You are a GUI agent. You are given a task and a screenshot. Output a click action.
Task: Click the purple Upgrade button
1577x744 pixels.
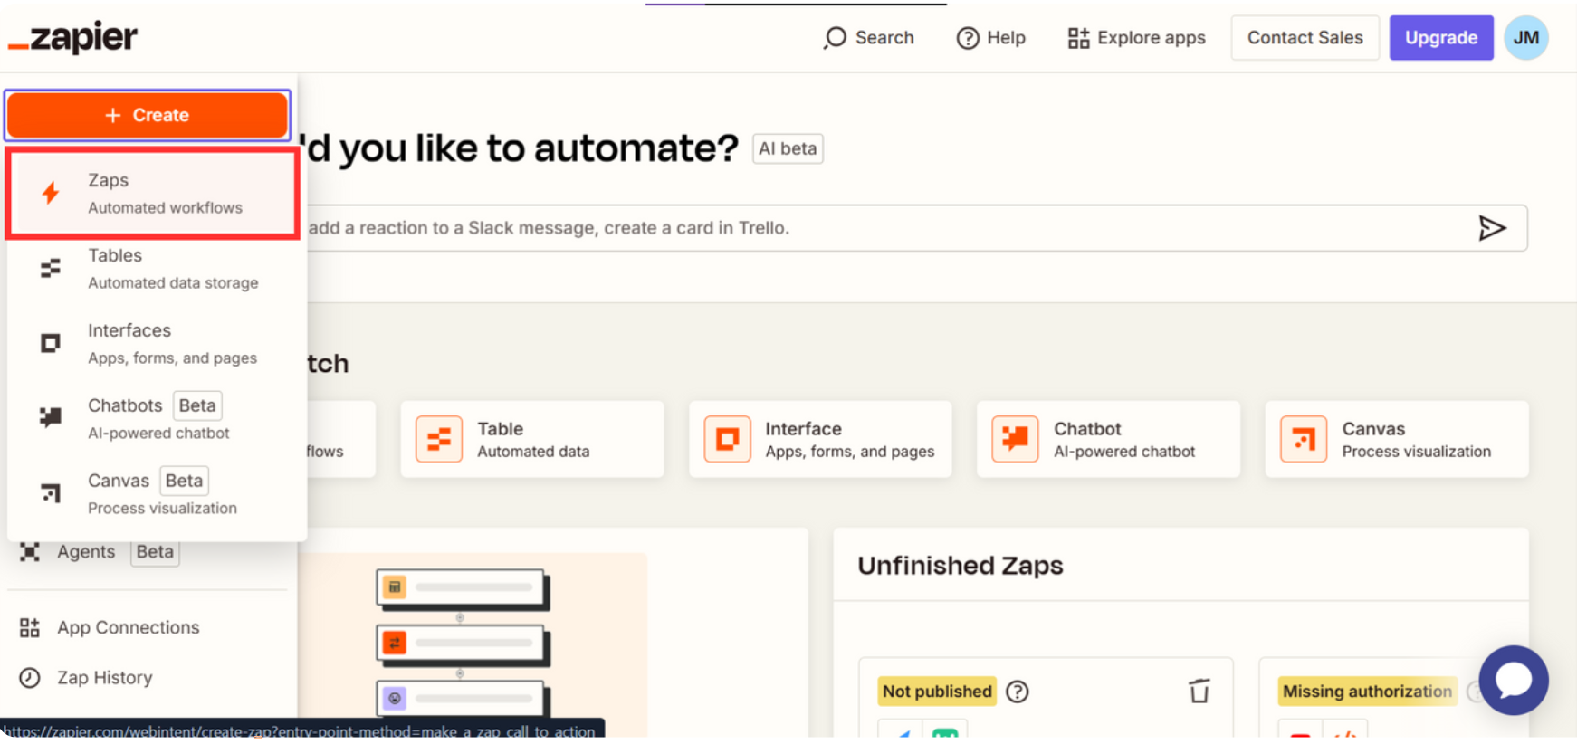coord(1441,38)
